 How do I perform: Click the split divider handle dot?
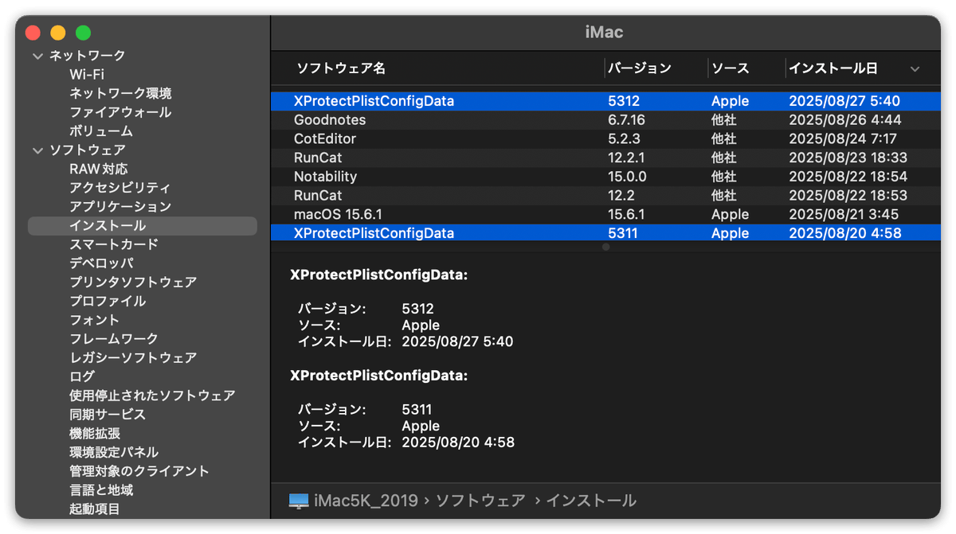coord(605,248)
